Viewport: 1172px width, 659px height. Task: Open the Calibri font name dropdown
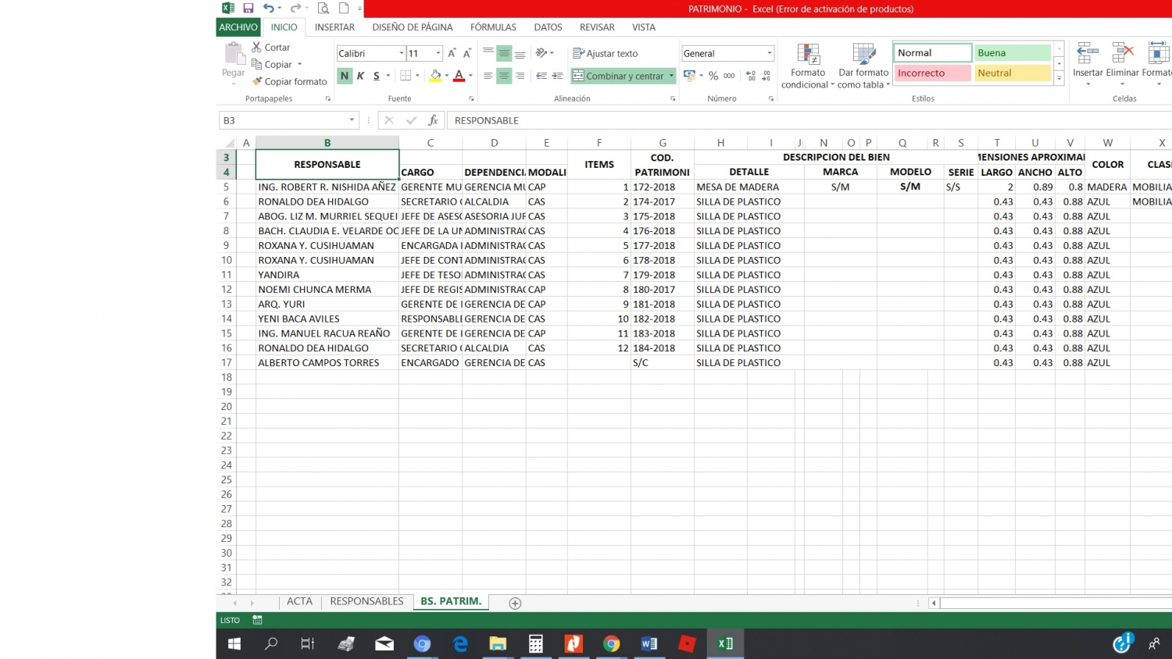[x=402, y=53]
